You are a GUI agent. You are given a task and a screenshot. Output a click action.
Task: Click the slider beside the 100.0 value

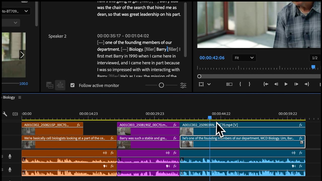[x=10, y=83]
